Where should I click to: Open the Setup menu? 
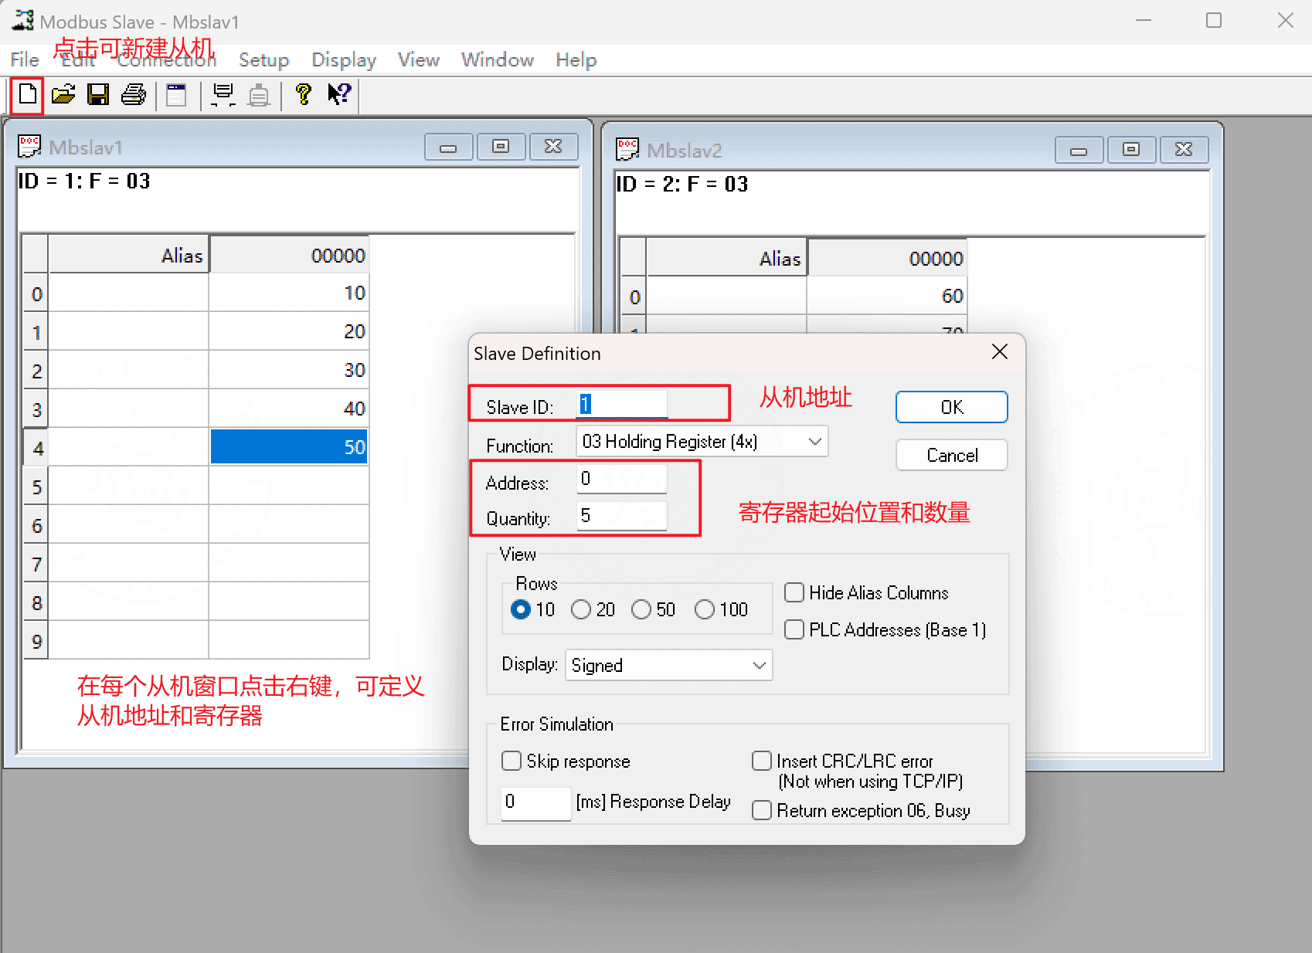pyautogui.click(x=264, y=59)
